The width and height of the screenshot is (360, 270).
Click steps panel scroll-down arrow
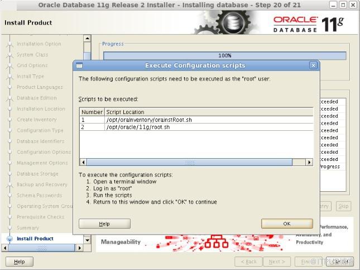pyautogui.click(x=87, y=240)
